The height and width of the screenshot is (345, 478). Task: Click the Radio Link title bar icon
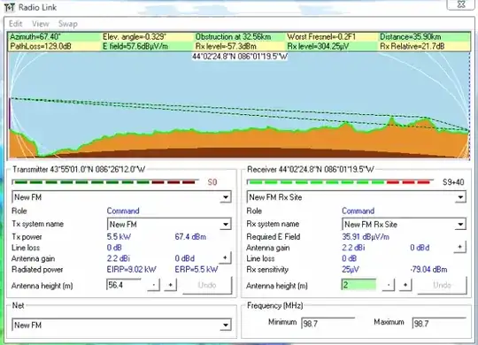10,7
